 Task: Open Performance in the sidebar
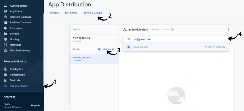[x=17, y=75]
